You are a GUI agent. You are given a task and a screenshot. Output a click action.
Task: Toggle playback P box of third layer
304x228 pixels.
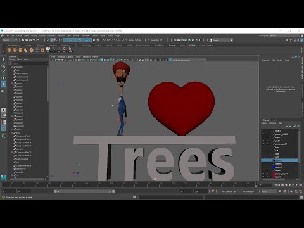(267, 137)
